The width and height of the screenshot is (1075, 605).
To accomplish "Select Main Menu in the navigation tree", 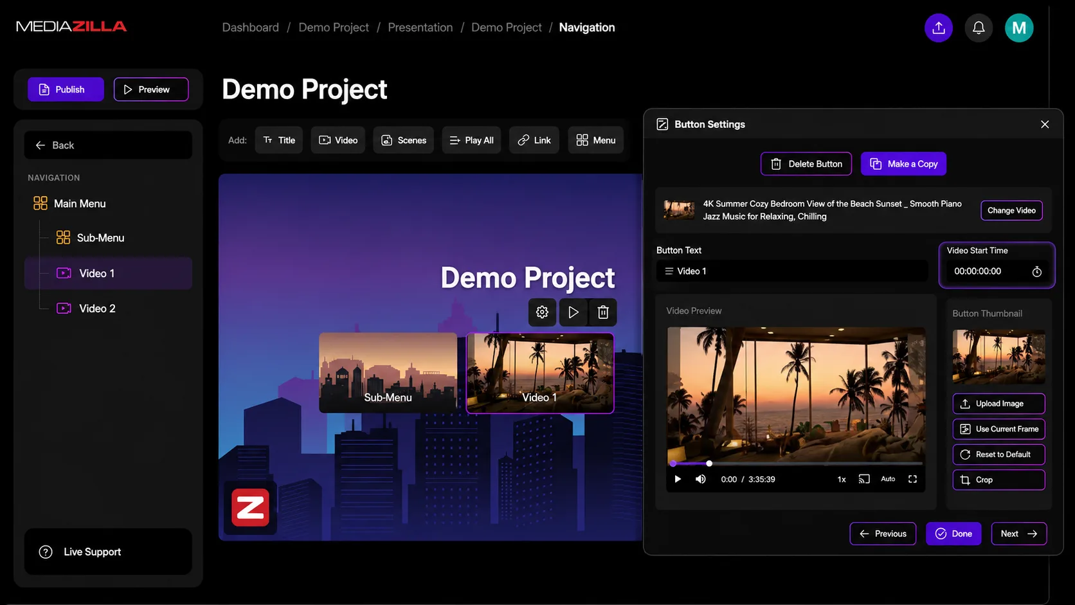I will 69,204.
